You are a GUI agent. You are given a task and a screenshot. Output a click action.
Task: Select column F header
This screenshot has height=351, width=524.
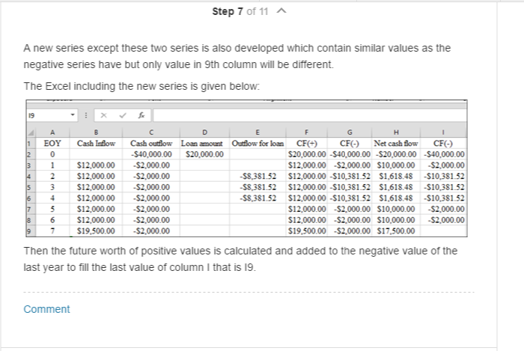(306, 132)
